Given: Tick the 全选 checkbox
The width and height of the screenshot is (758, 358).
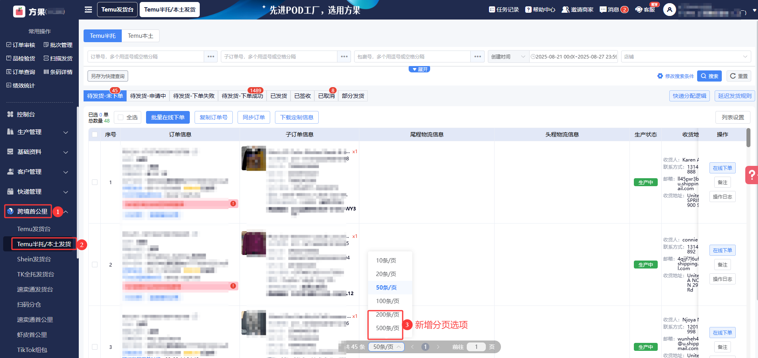Looking at the screenshot, I should [x=121, y=117].
